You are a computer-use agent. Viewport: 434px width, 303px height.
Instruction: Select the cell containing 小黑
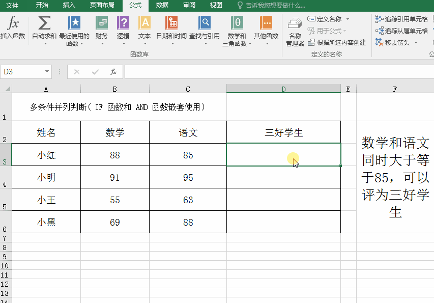[46, 222]
